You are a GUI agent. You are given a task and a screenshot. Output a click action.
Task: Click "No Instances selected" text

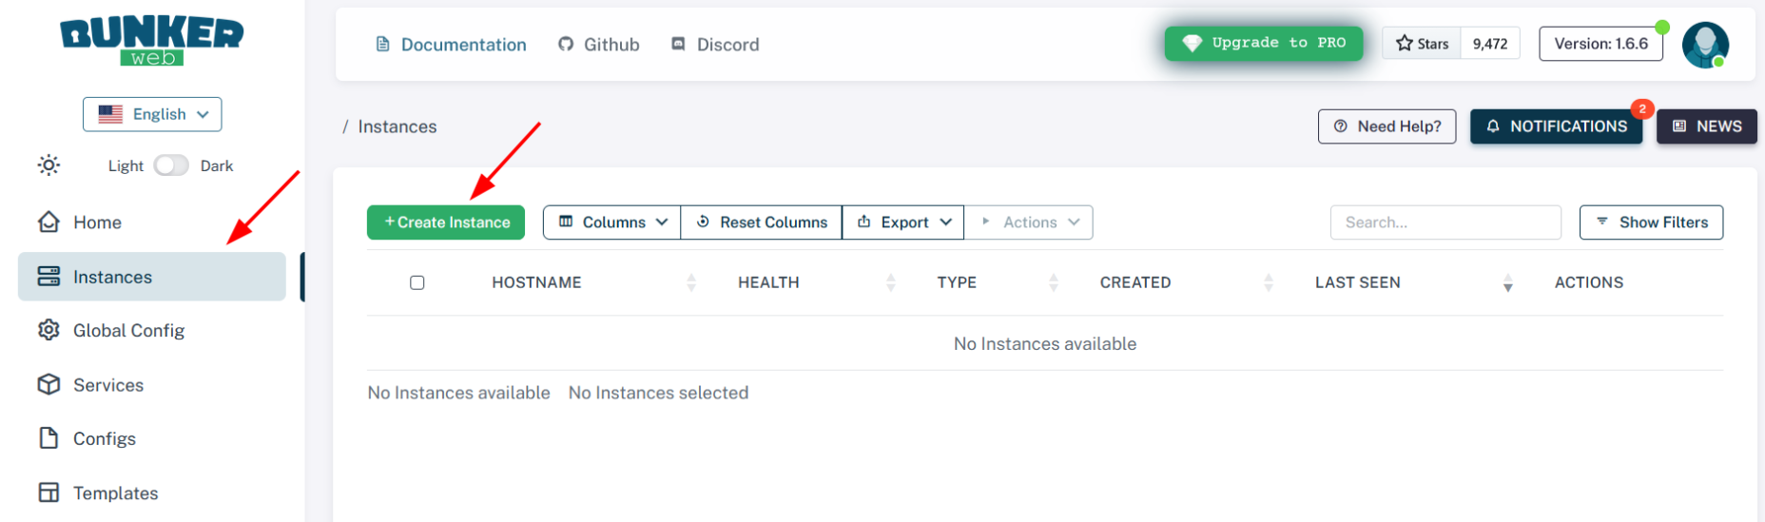(658, 393)
